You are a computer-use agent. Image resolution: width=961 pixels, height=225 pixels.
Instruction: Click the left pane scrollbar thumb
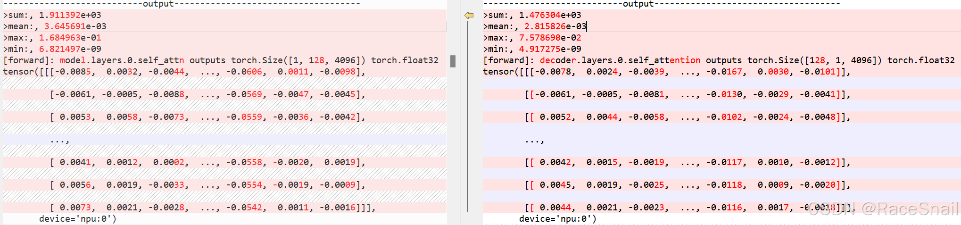click(x=453, y=61)
